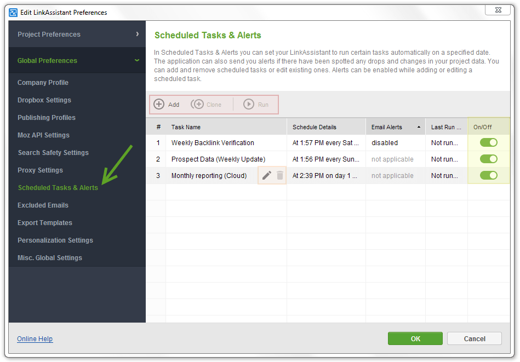The height and width of the screenshot is (362, 520).
Task: Select Monthly reporting (Cloud) task name
Action: pyautogui.click(x=209, y=176)
